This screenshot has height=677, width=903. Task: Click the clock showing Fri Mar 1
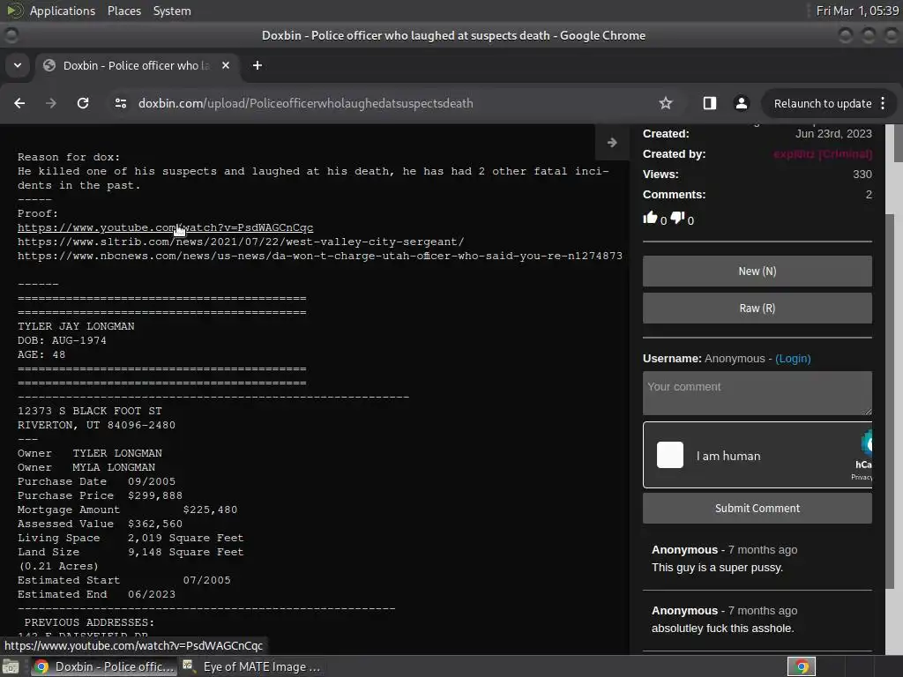tap(857, 11)
